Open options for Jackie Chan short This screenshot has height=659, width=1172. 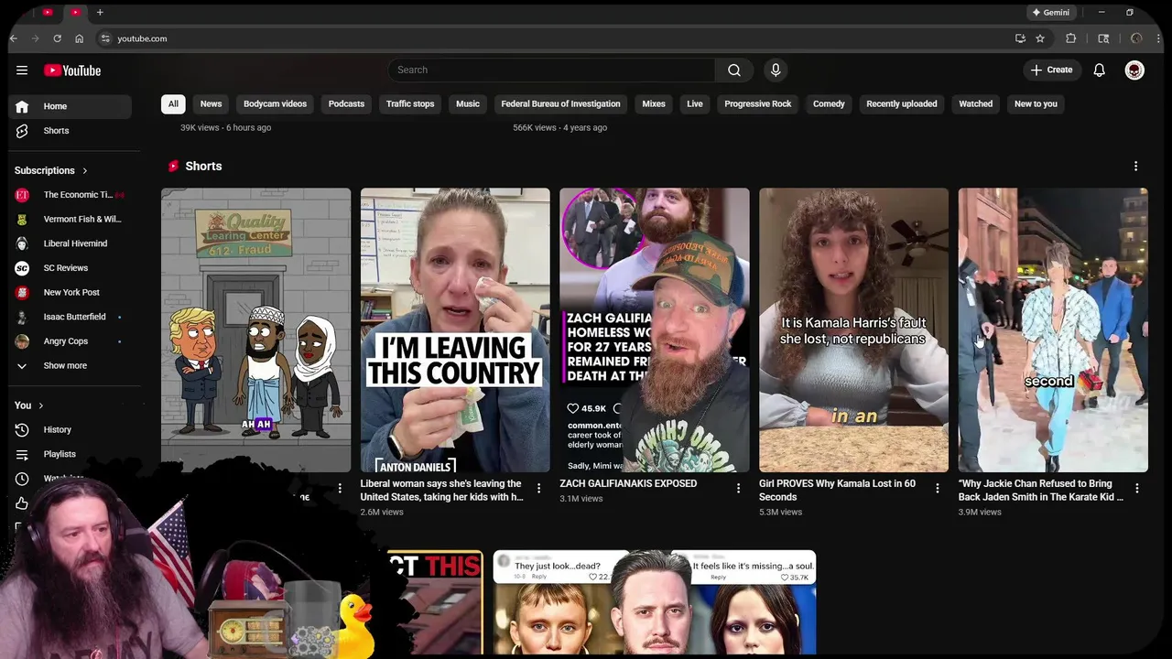click(1136, 489)
